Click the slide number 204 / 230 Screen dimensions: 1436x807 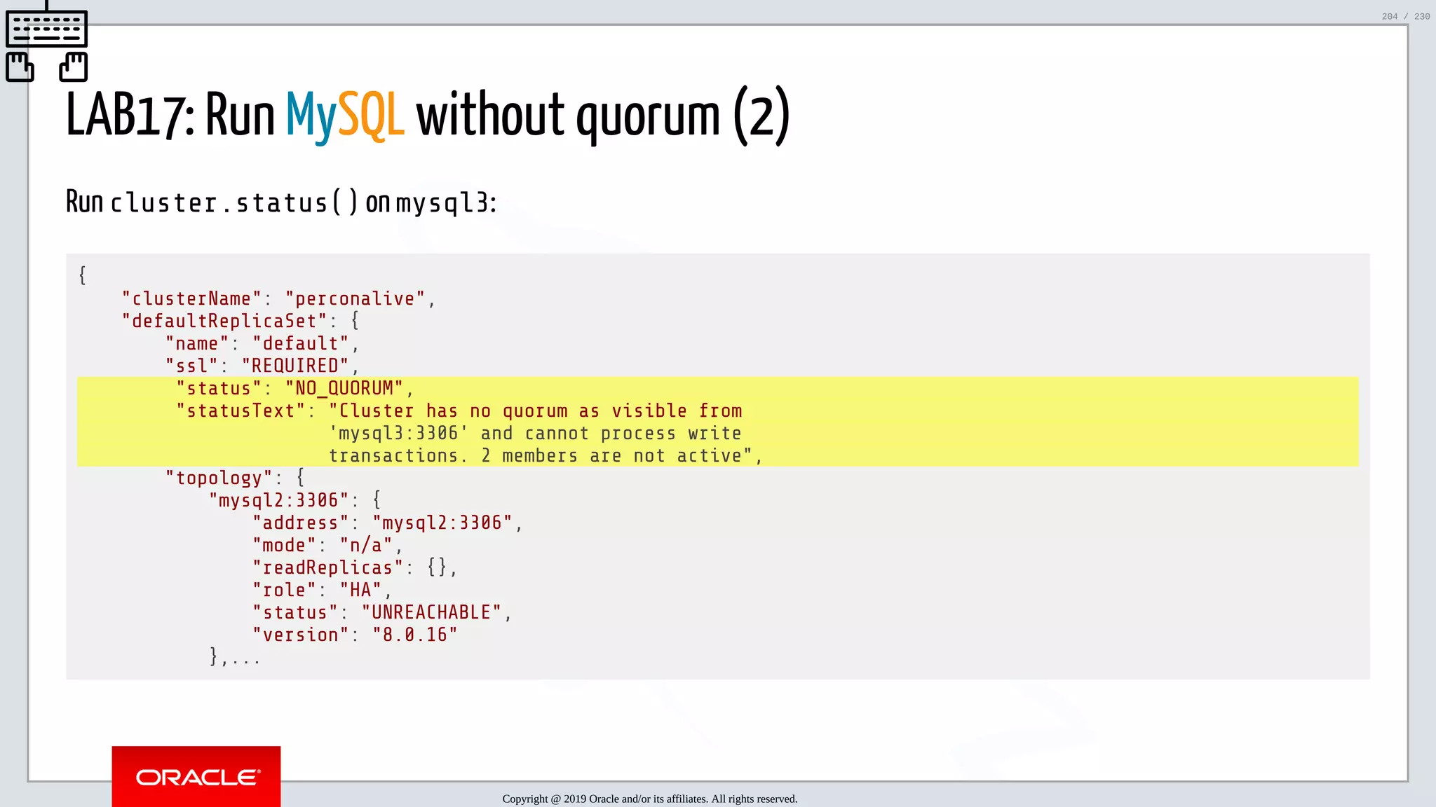(1405, 16)
